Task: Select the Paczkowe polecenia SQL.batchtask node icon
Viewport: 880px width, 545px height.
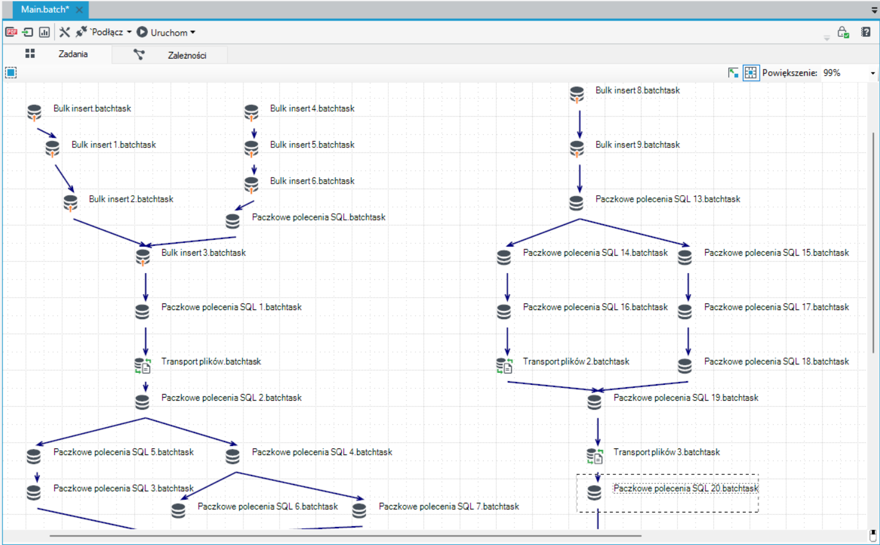Action: coord(233,221)
